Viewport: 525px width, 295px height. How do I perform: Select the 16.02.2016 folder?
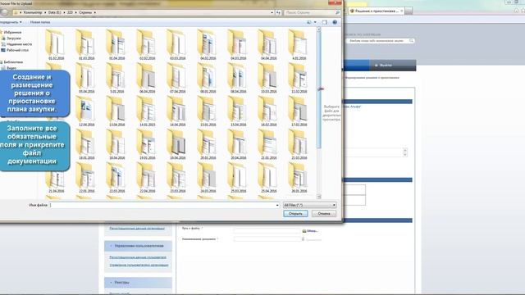coord(268,111)
